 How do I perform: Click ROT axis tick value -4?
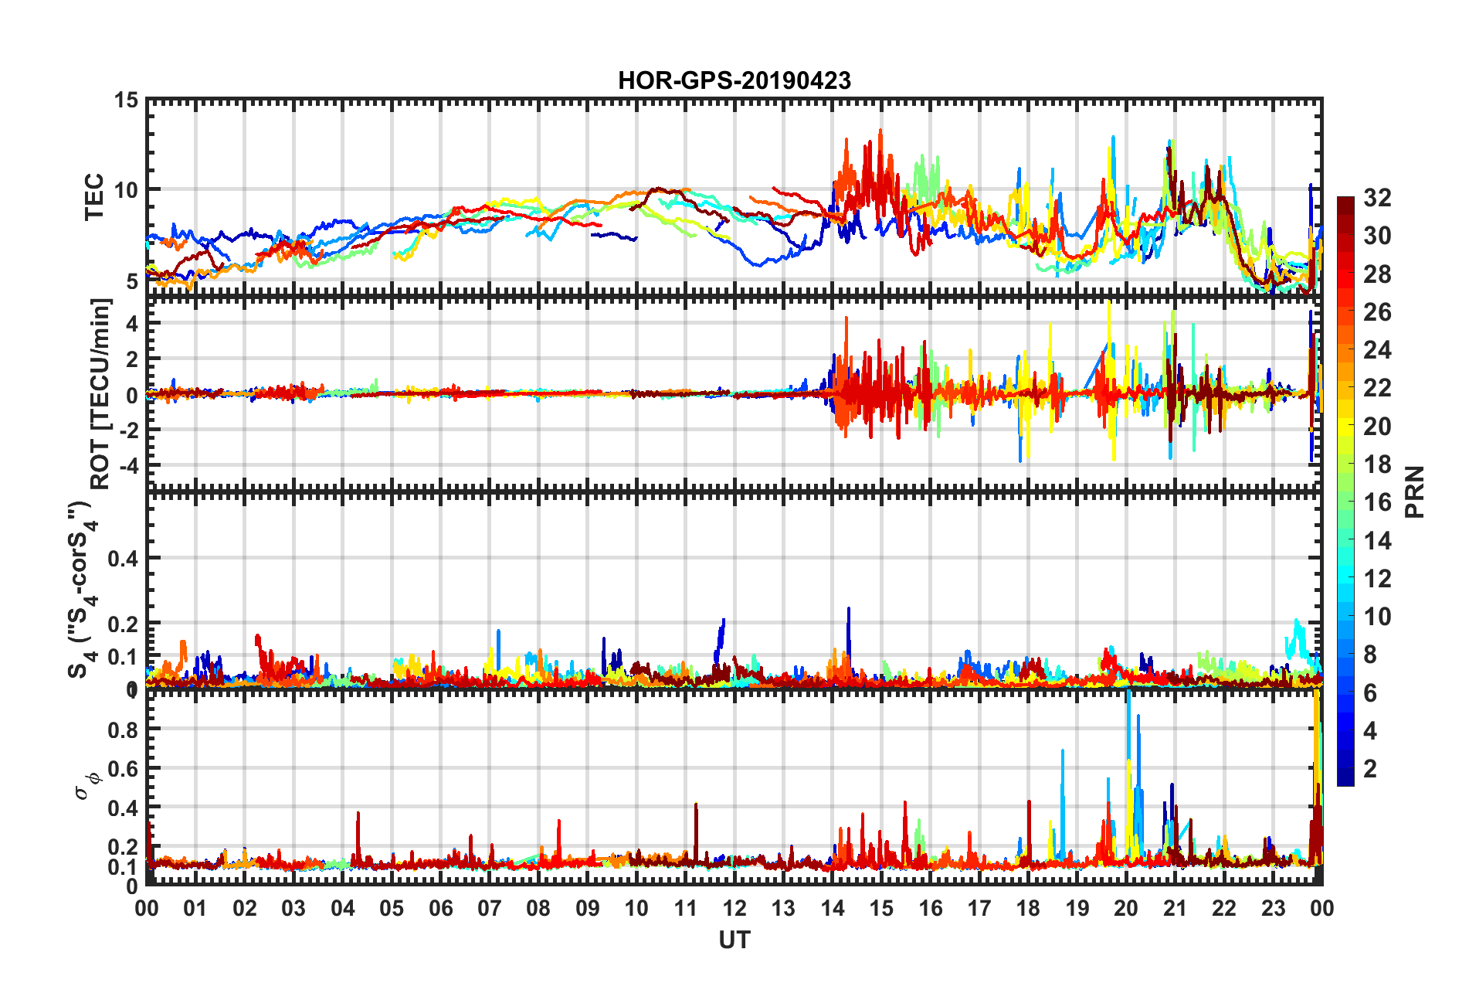click(129, 466)
